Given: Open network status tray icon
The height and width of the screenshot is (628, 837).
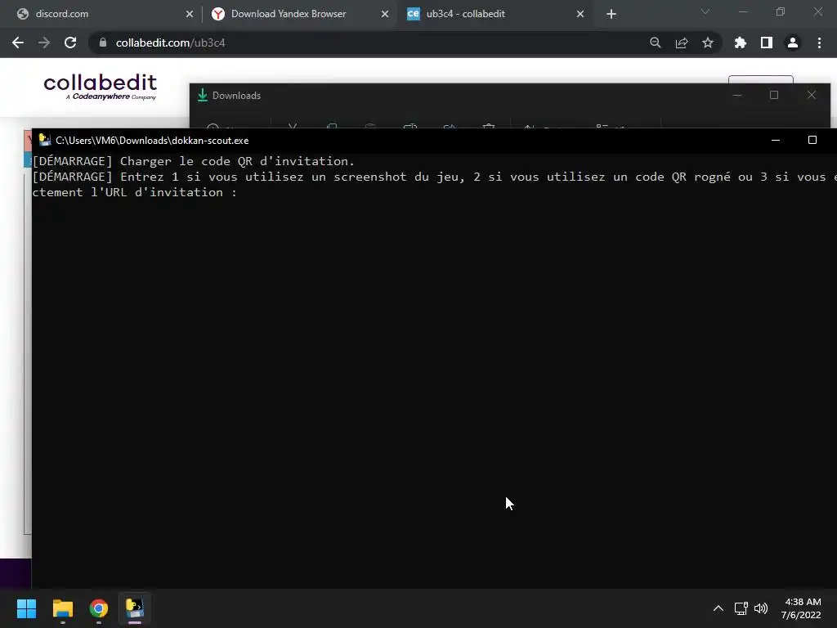Looking at the screenshot, I should (741, 608).
